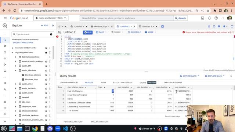Sort by start_station_name column menu
The height and width of the screenshot is (132, 235).
86,87
